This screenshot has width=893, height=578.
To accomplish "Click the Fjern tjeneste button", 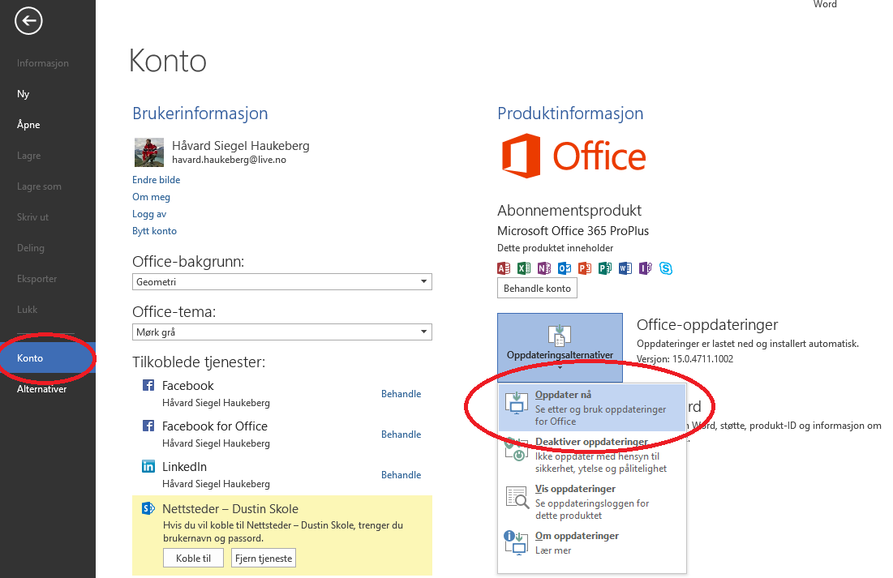I will [264, 559].
